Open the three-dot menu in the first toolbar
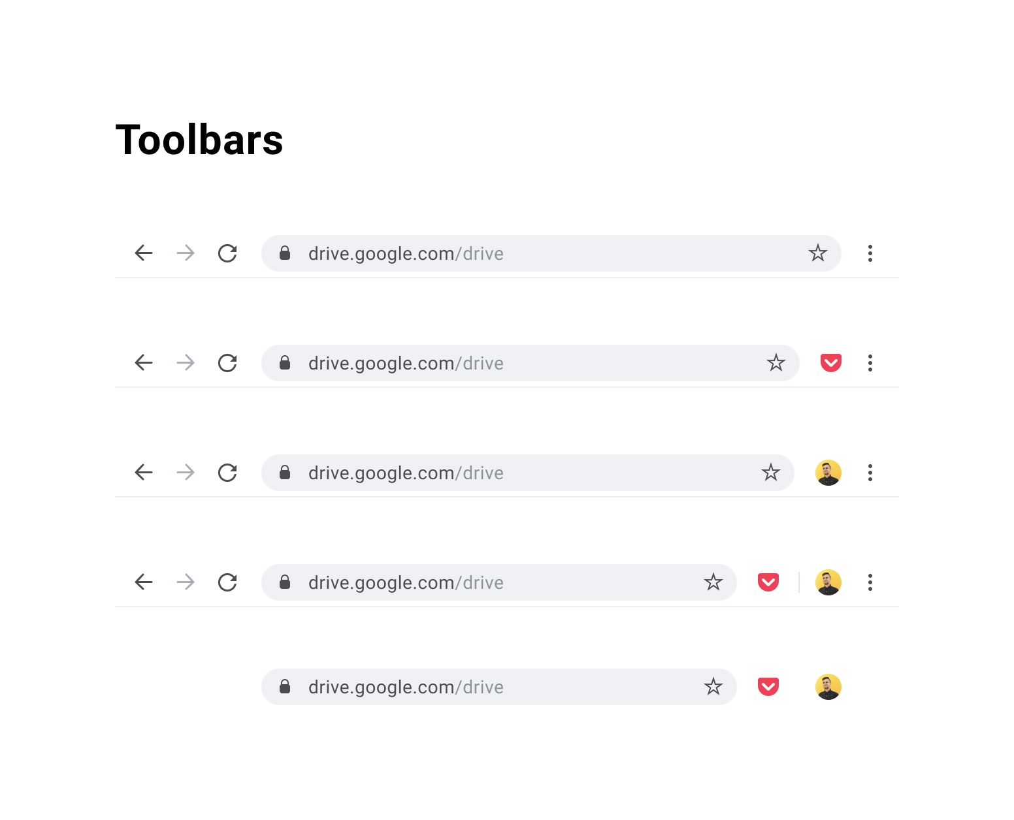The image size is (1014, 820). [870, 253]
